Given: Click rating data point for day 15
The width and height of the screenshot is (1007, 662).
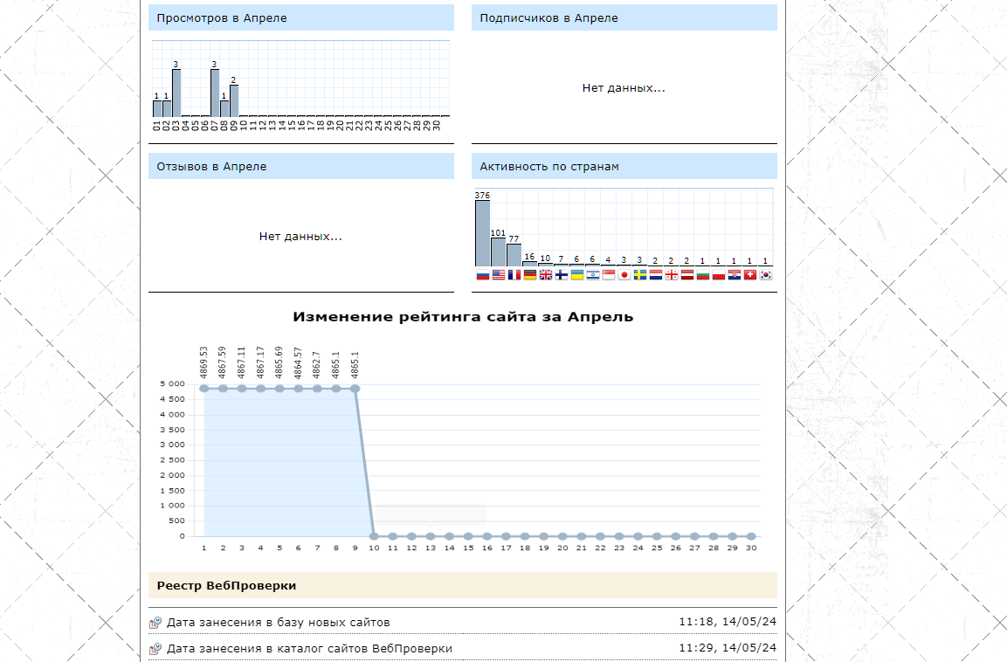Looking at the screenshot, I should coord(468,536).
